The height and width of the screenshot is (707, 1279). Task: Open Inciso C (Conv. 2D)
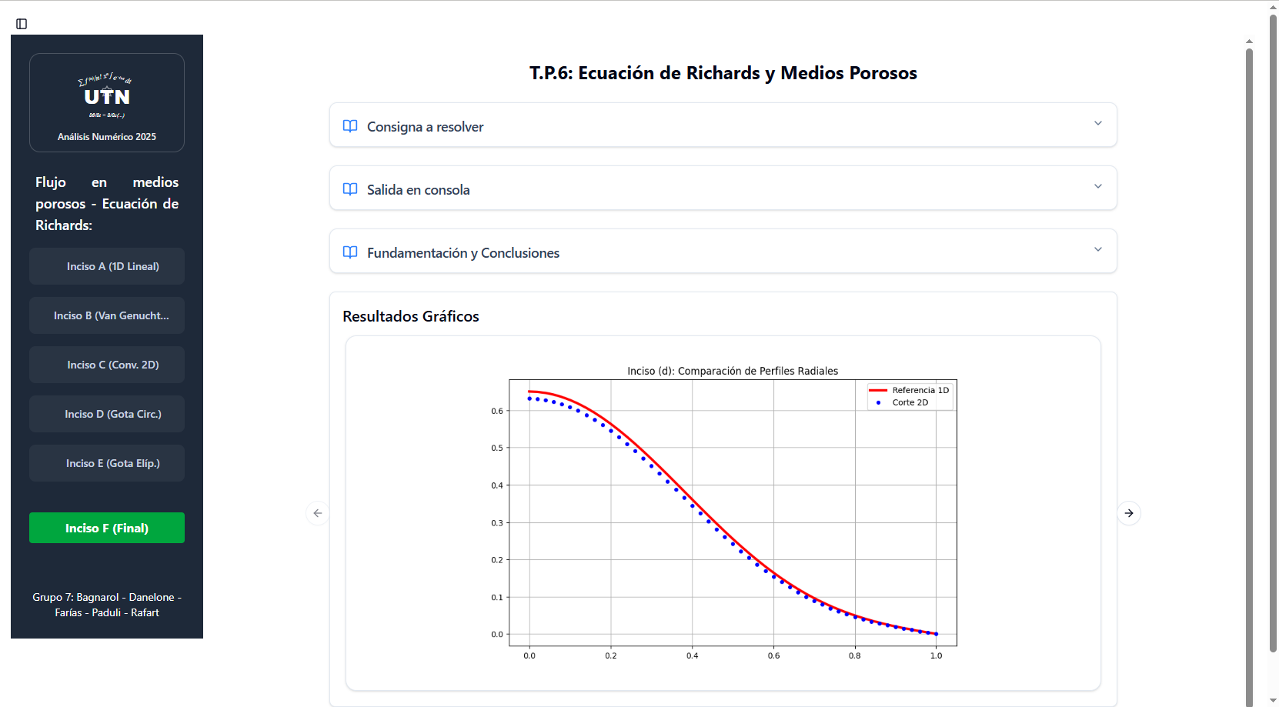click(107, 365)
